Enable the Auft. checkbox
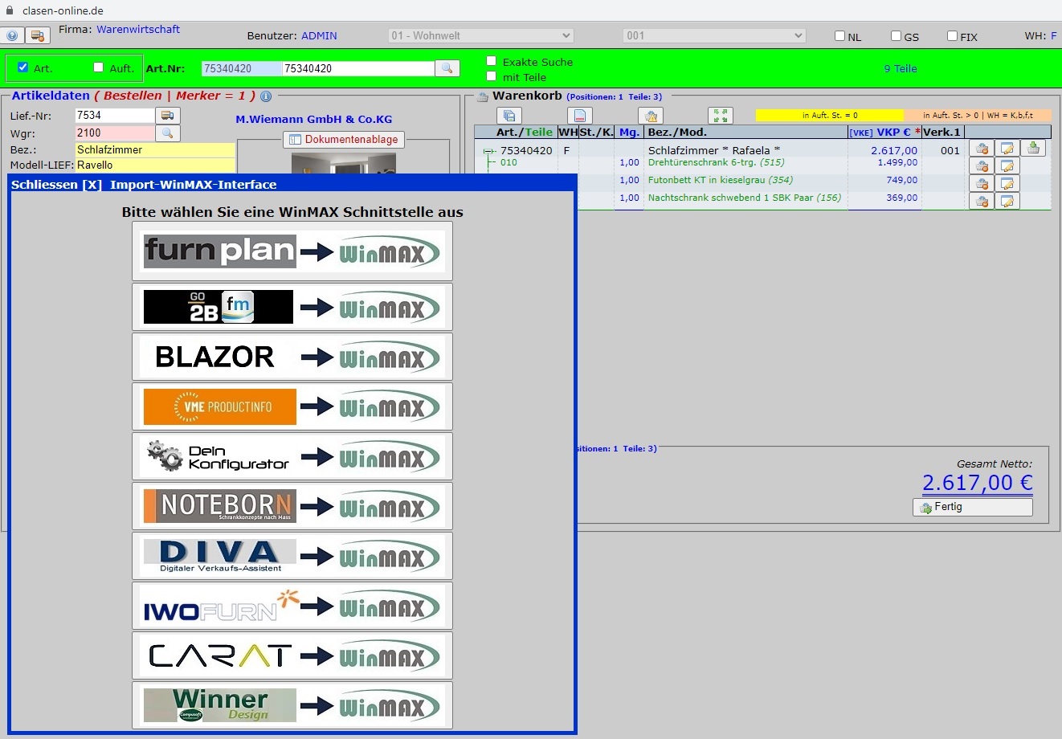The width and height of the screenshot is (1062, 739). click(98, 67)
